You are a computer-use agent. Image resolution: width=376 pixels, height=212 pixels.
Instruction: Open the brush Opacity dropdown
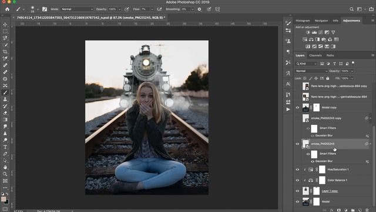[119, 9]
